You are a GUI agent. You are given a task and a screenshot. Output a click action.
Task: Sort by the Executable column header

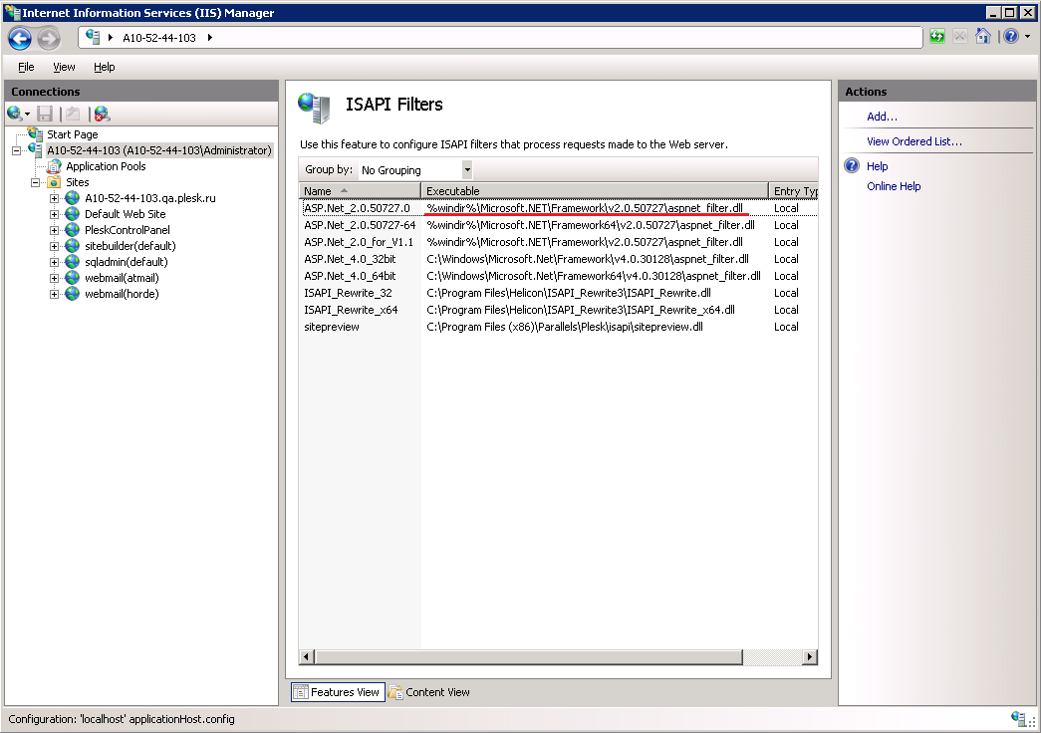point(594,191)
